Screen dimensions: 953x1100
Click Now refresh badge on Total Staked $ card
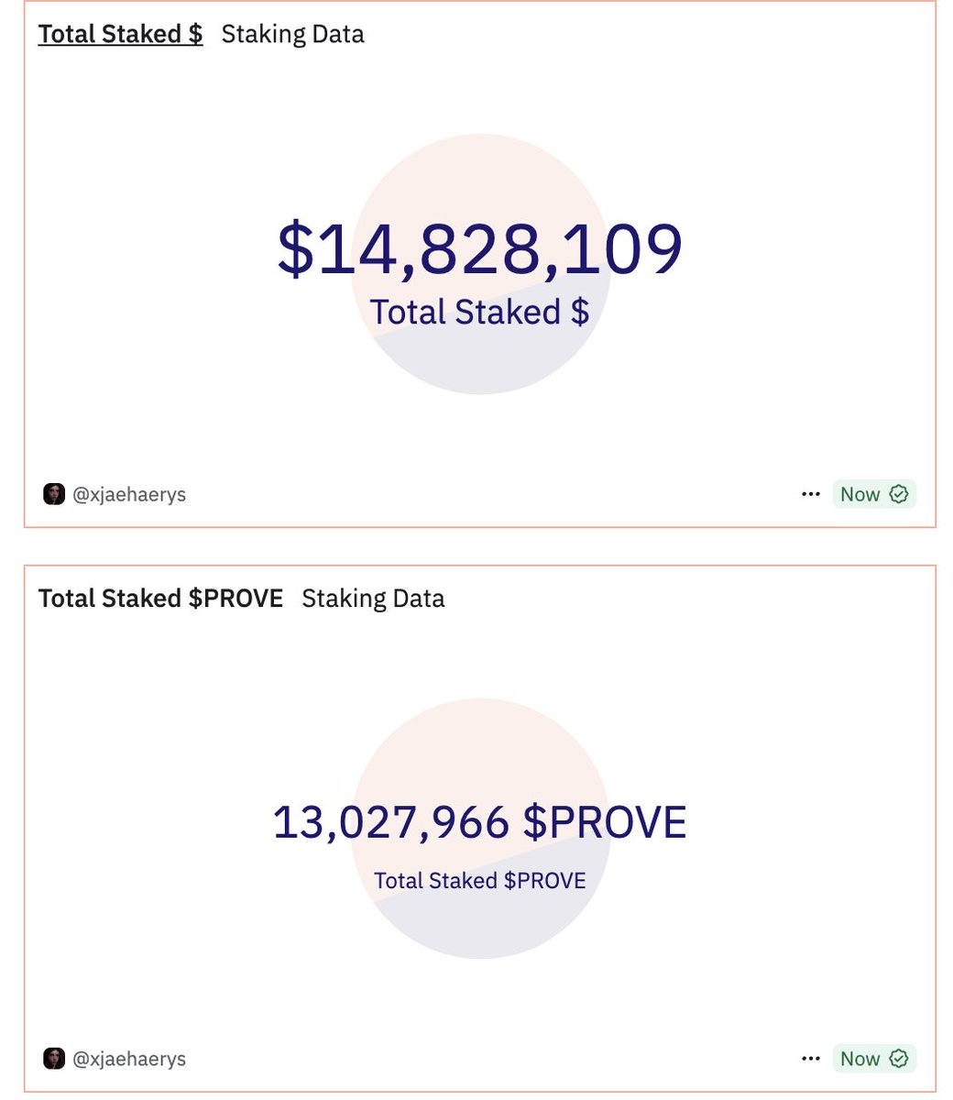pyautogui.click(x=860, y=494)
